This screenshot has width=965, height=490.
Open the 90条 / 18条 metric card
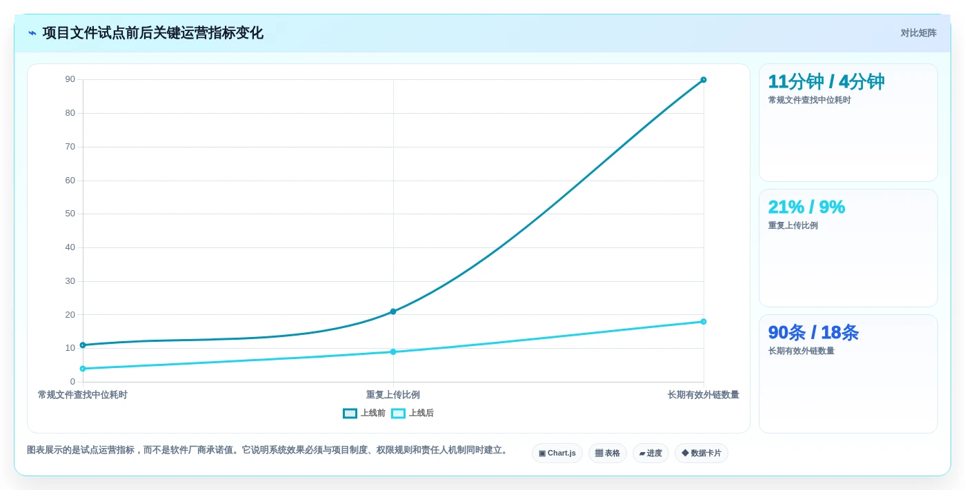[x=848, y=374]
